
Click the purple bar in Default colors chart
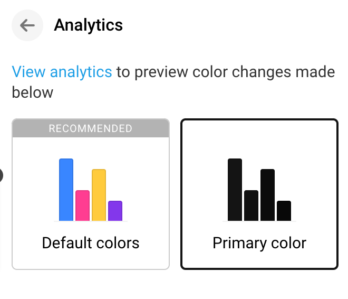point(115,211)
